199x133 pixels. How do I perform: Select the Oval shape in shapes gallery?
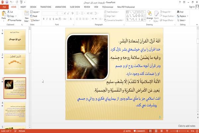pyautogui.click(x=139, y=12)
